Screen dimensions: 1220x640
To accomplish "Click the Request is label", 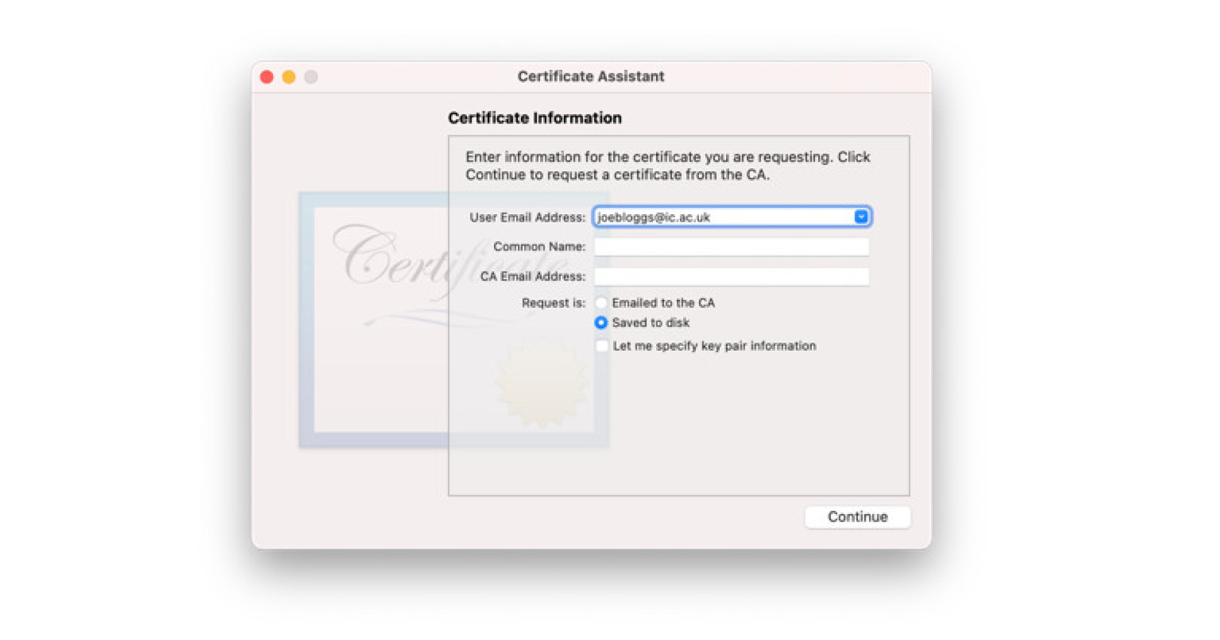I will coord(553,303).
